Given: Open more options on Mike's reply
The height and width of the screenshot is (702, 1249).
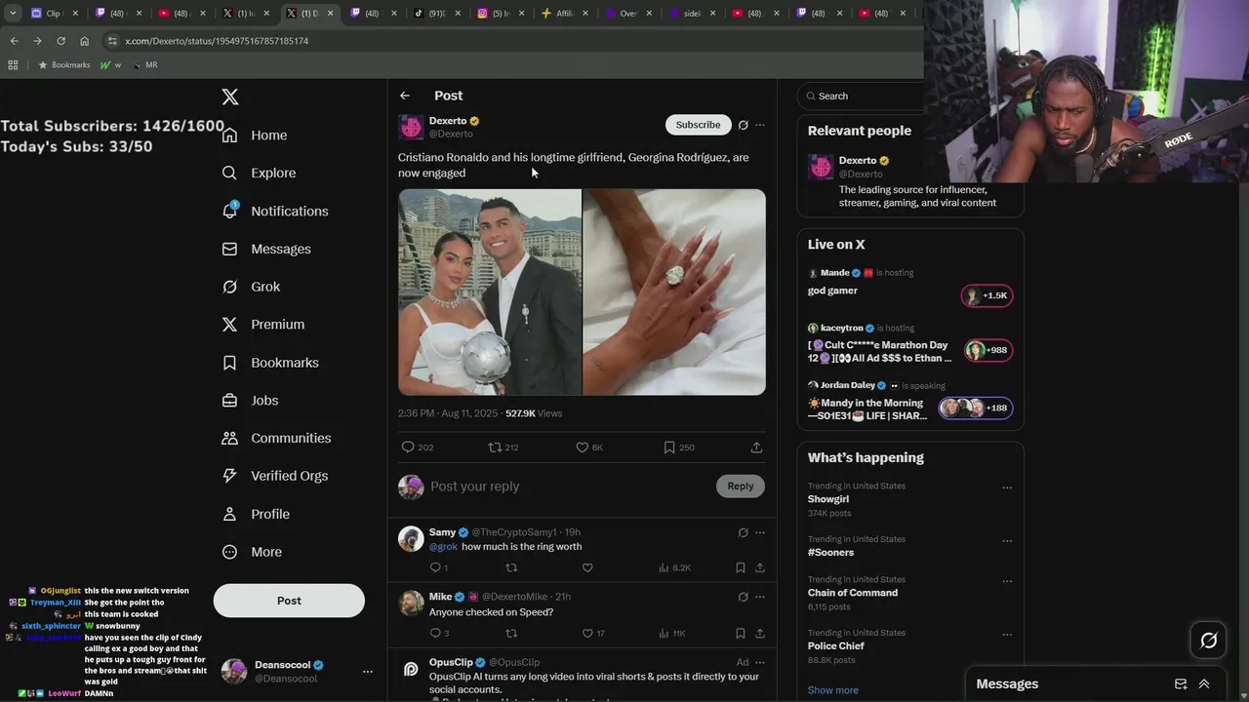Looking at the screenshot, I should point(760,597).
